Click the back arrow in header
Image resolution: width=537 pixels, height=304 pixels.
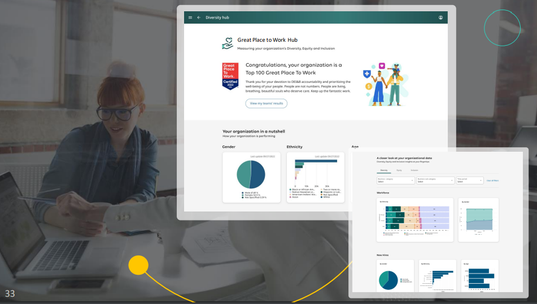[199, 17]
